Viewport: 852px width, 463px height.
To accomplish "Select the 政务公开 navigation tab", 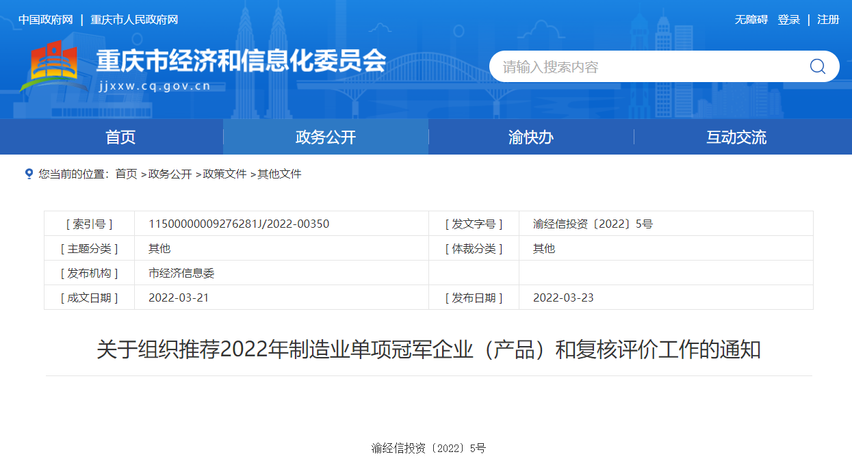I will pos(326,137).
